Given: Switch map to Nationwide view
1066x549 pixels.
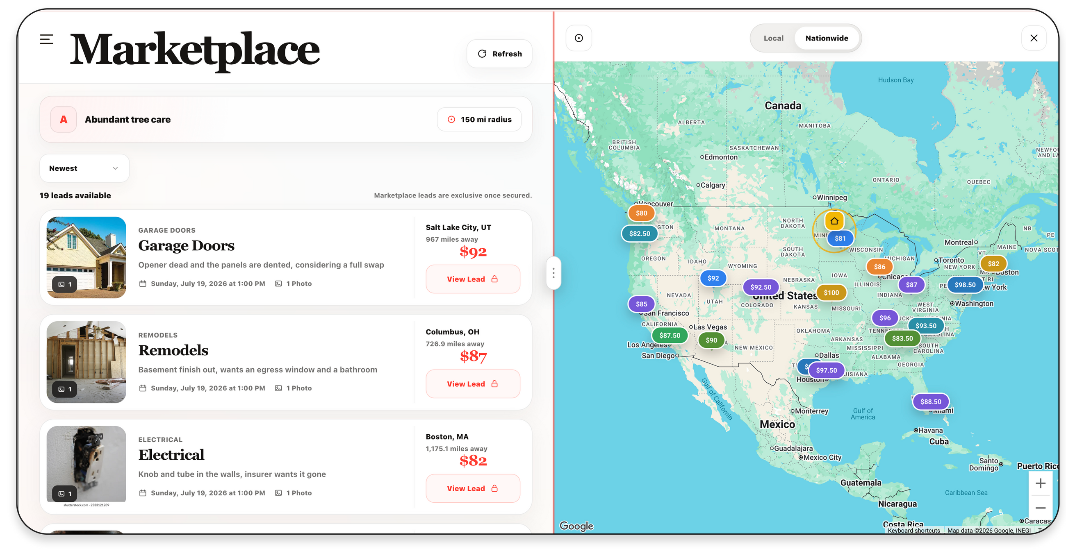Looking at the screenshot, I should (x=827, y=38).
